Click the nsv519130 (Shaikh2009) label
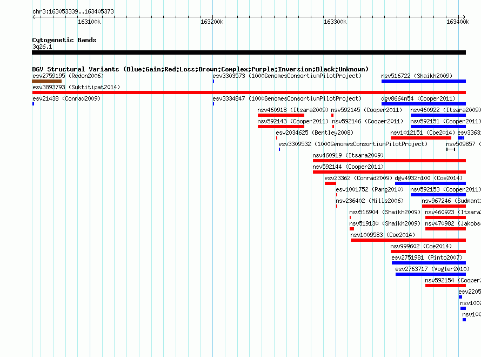 pos(385,223)
